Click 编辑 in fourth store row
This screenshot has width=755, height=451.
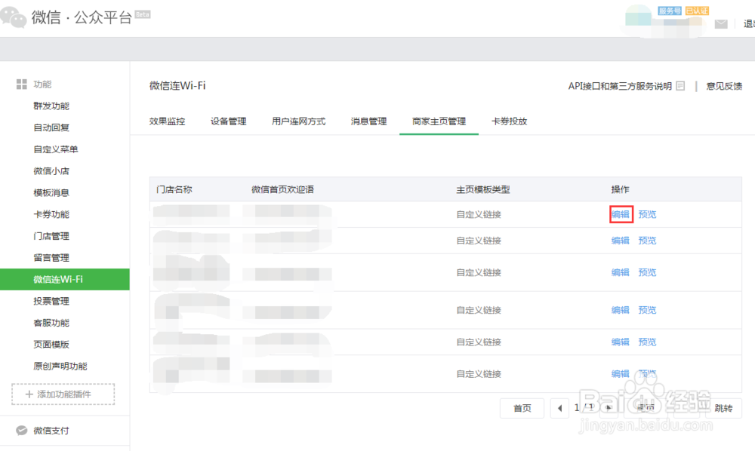pos(621,310)
